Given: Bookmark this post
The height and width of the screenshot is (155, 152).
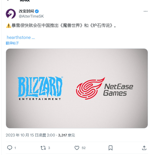Looking at the screenshot, I should pyautogui.click(x=111, y=148).
